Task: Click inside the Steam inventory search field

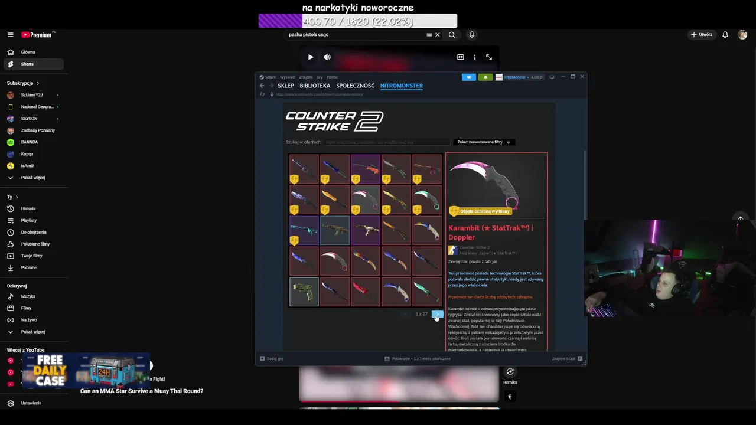Action: [x=387, y=142]
